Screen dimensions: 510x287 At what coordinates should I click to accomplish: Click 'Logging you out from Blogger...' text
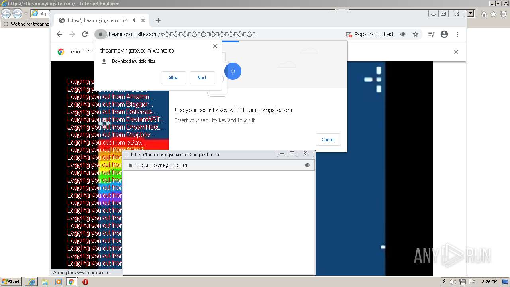pyautogui.click(x=110, y=104)
